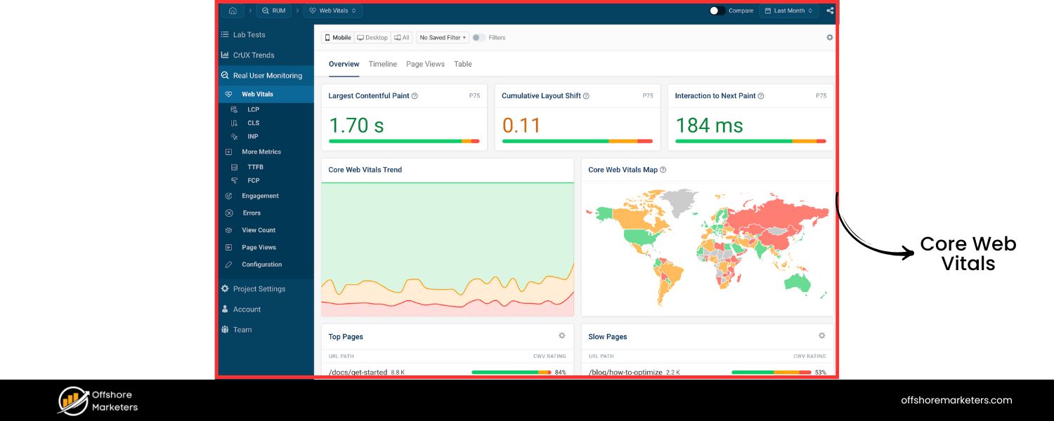Screen dimensions: 1054x421
Task: Switch to the Timeline tab
Action: (x=382, y=64)
